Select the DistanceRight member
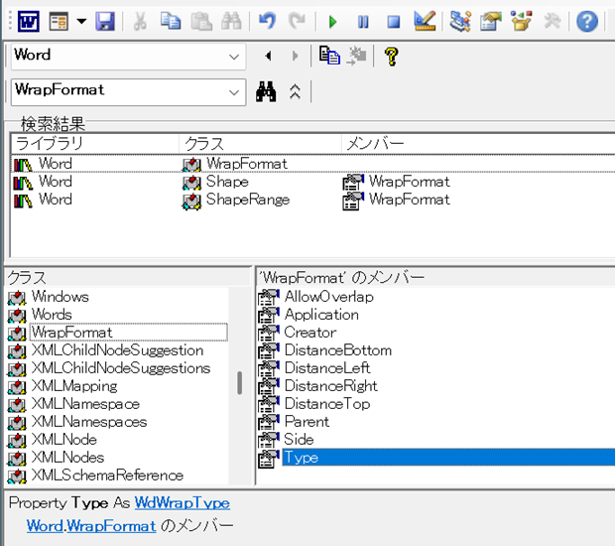 [331, 386]
